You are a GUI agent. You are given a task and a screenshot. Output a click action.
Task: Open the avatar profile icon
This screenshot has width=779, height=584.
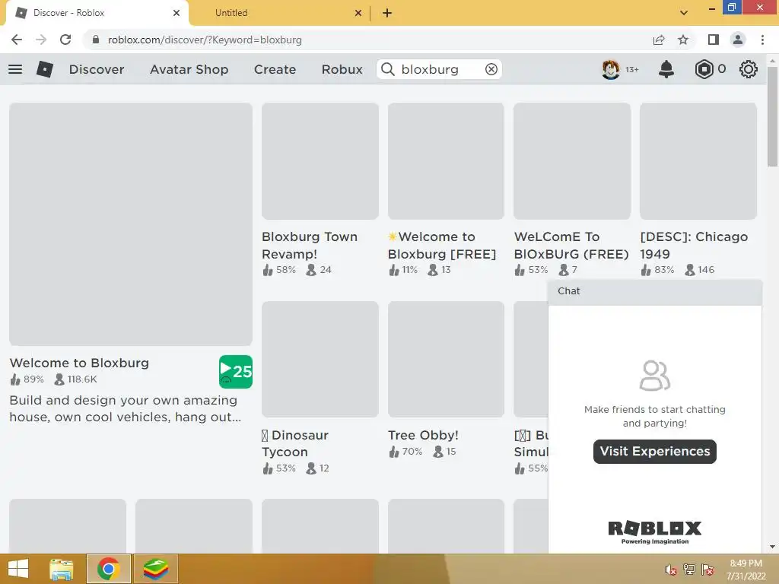(611, 69)
